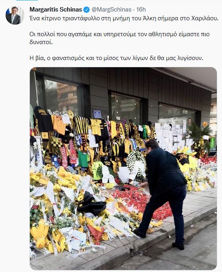Screen dimensions: 222x272
Task: Open Margaritis Schinas profile picture
Action: point(15,15)
